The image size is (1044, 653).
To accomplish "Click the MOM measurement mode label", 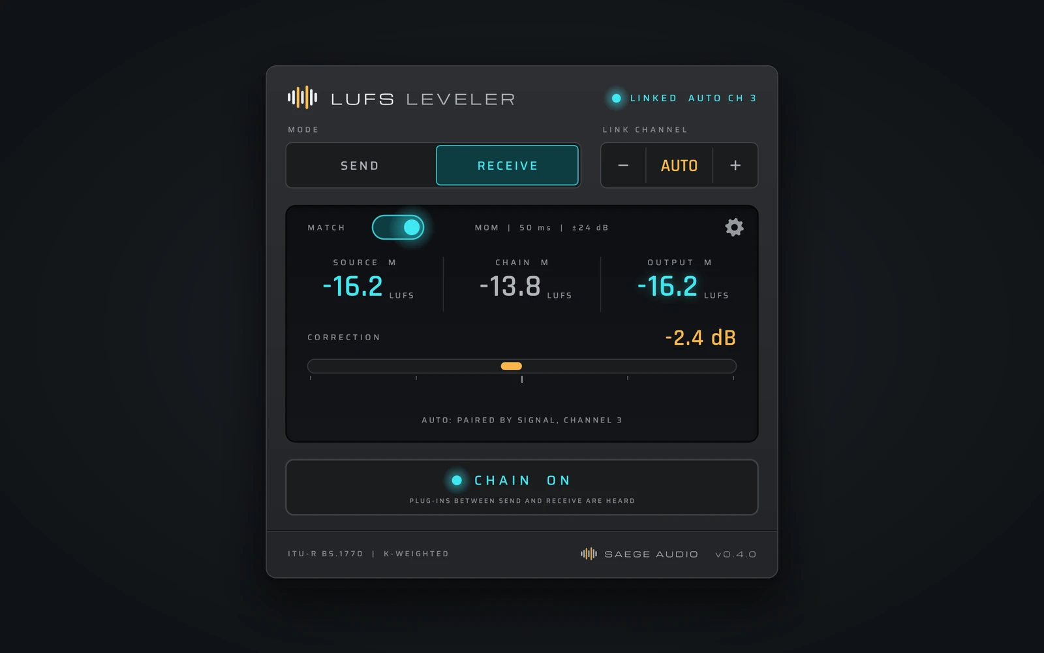I will (487, 228).
